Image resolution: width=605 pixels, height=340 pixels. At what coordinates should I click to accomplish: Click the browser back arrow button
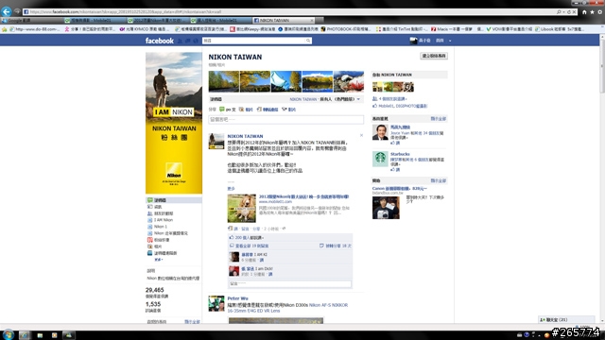[7, 11]
